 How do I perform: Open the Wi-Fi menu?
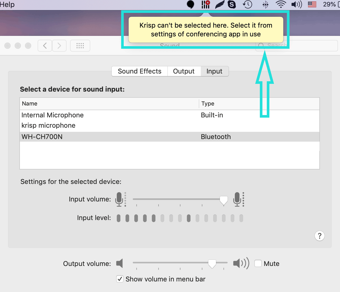coord(281,4)
